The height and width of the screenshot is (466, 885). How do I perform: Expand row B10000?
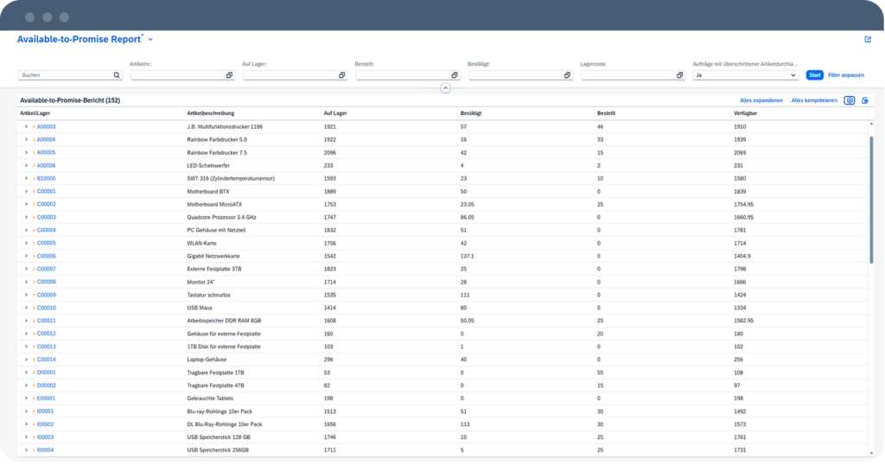click(x=26, y=178)
